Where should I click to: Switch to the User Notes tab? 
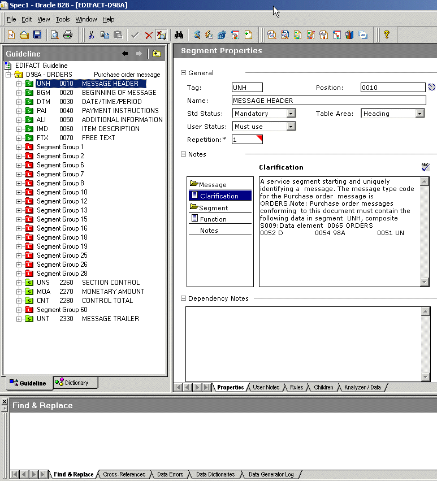click(x=266, y=387)
